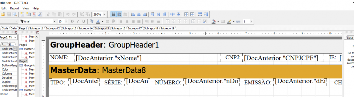This screenshot has width=354, height=97.
Task: Space objects horizontally icon
Action: [172, 14]
